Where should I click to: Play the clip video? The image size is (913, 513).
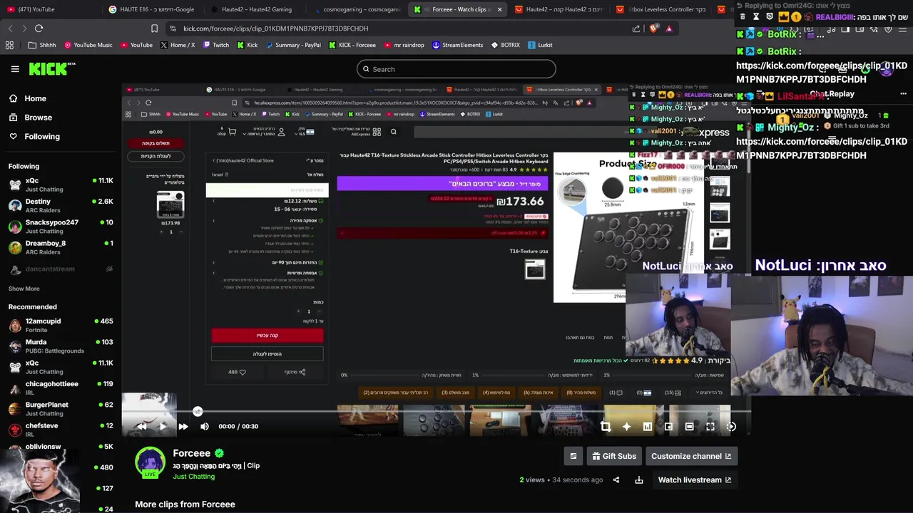coord(163,426)
